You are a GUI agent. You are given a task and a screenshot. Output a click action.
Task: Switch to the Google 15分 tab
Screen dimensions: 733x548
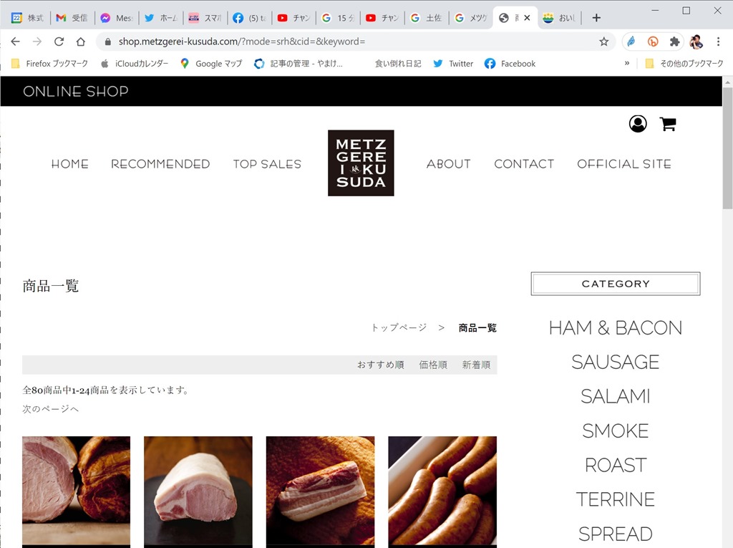(x=338, y=18)
